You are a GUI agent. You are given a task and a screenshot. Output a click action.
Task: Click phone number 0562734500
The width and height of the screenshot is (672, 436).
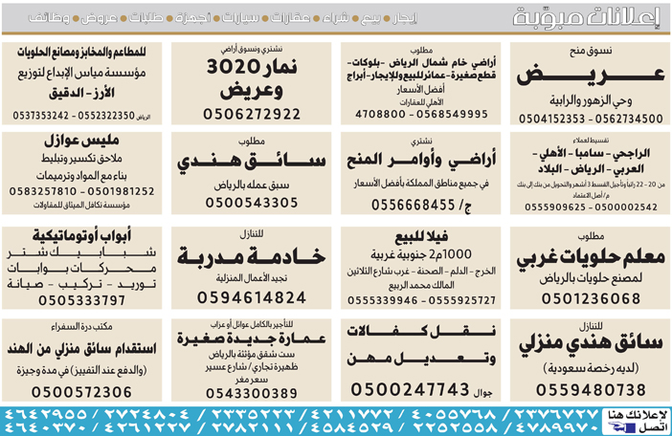[629, 119]
